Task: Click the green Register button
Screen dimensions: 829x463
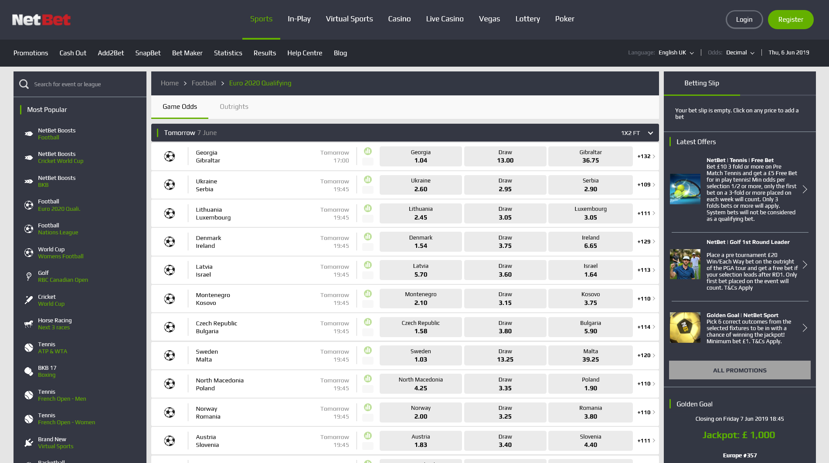Action: point(791,20)
